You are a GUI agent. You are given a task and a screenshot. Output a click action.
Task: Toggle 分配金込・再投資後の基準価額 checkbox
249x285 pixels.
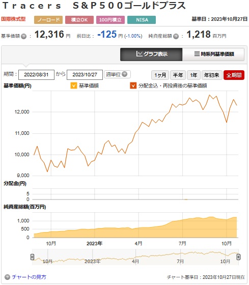tap(133, 85)
